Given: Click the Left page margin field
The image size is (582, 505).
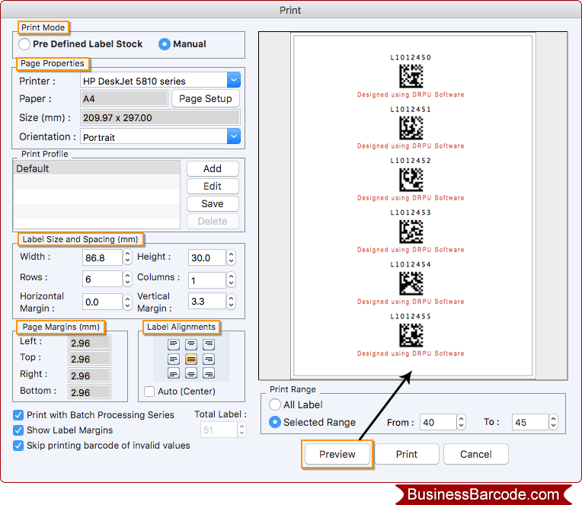Looking at the screenshot, I should [x=89, y=343].
